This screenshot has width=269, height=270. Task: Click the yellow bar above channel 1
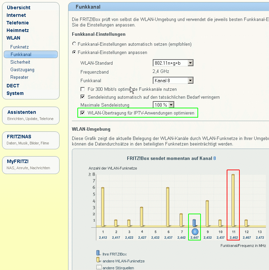pos(103,207)
